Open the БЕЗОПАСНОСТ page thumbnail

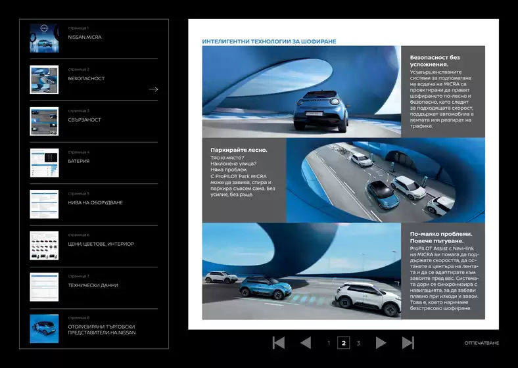click(44, 79)
